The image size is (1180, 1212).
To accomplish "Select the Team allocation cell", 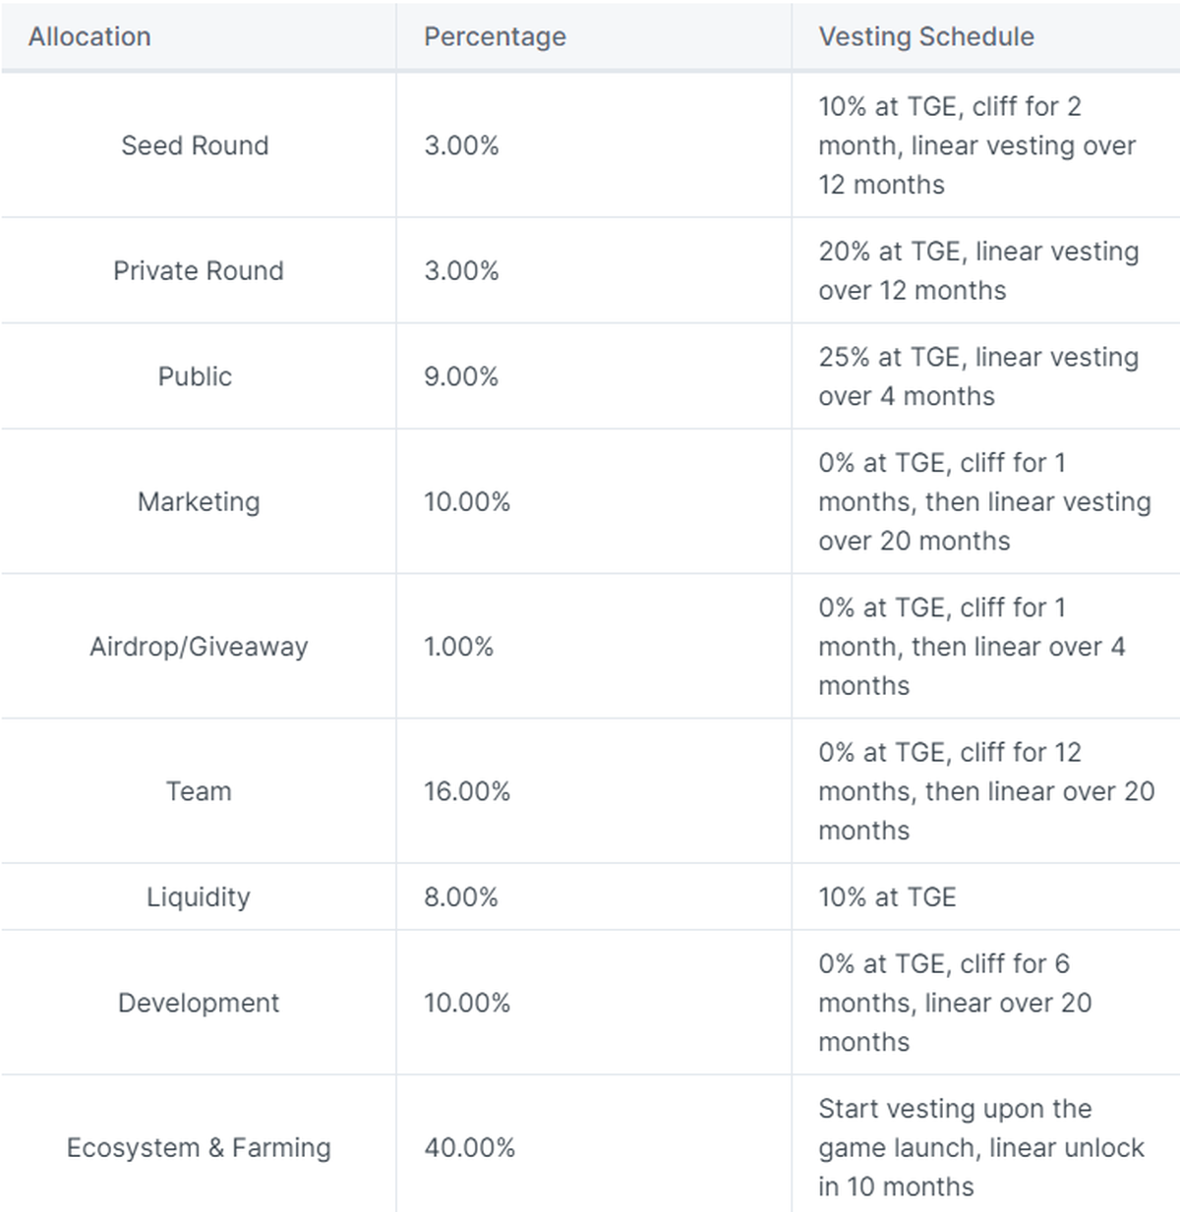I will click(x=199, y=791).
